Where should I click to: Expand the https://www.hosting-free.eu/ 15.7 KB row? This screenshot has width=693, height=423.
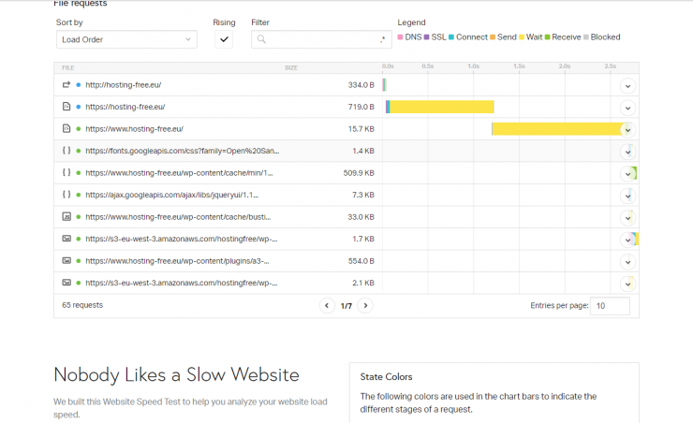pos(627,130)
